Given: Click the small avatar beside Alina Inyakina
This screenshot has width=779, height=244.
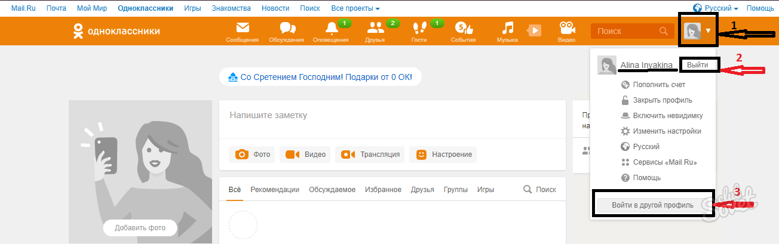Looking at the screenshot, I should [x=607, y=66].
